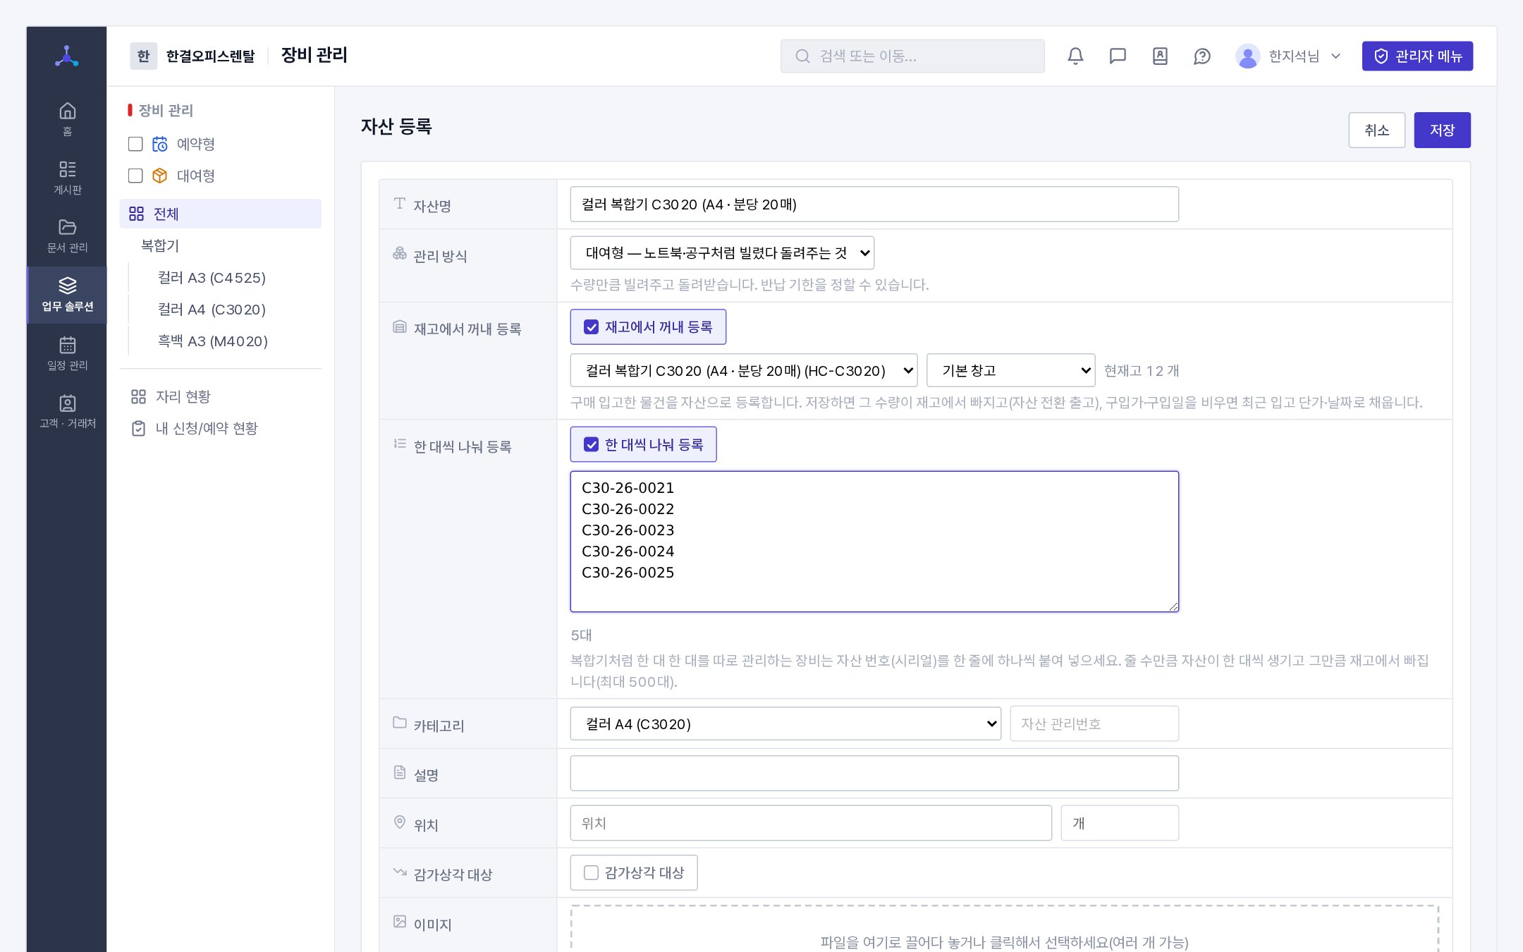The image size is (1523, 952).
Task: Open the 게시판 board icon
Action: [67, 169]
